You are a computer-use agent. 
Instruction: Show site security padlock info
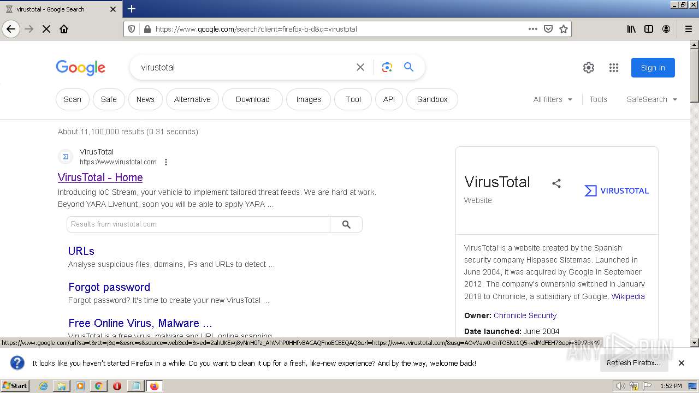click(x=147, y=29)
